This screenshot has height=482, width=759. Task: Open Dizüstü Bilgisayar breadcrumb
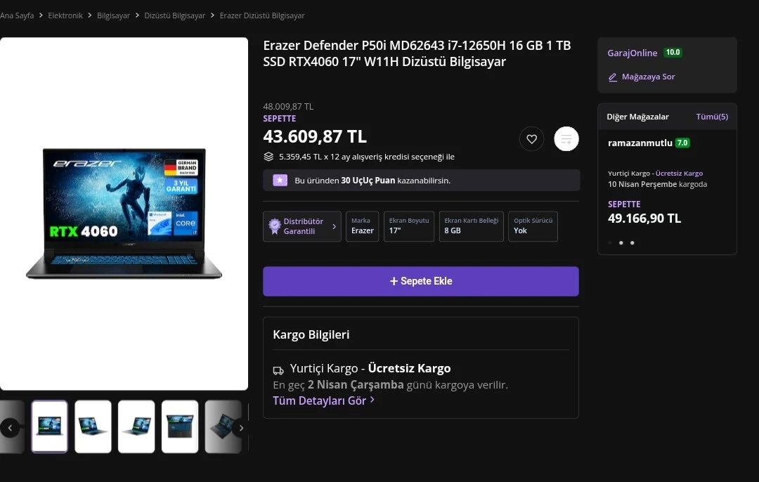(x=175, y=15)
